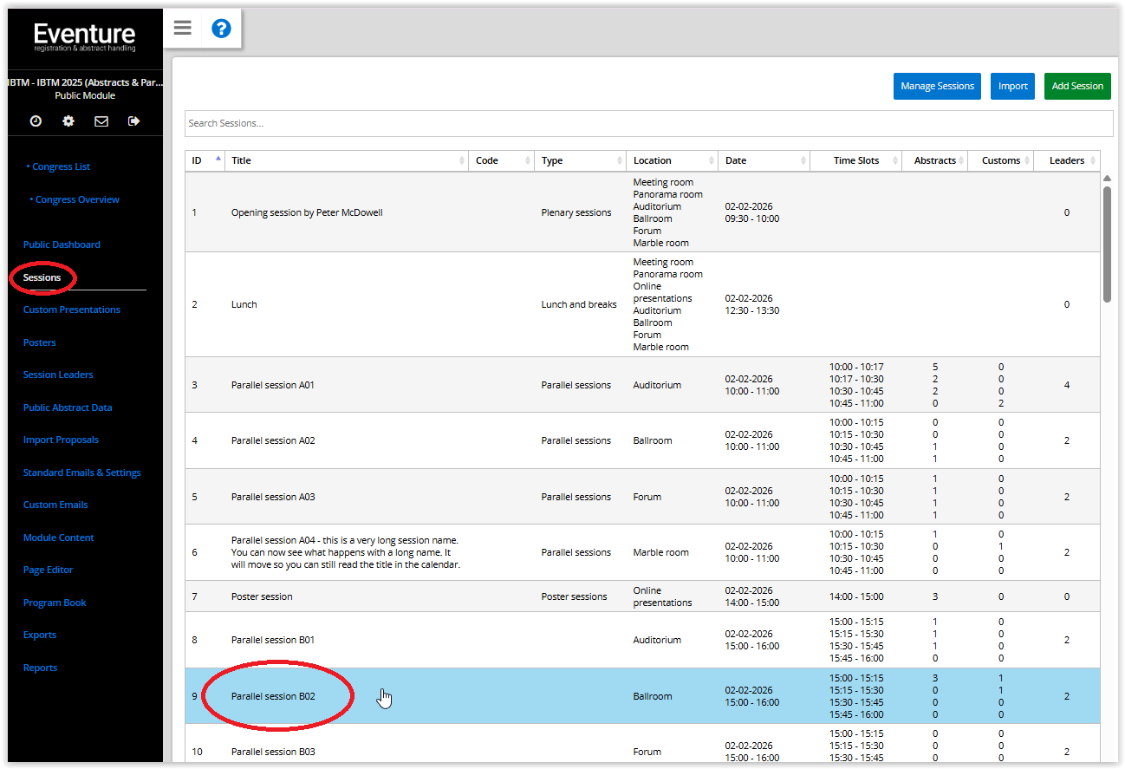Click the envelope mail icon
The width and height of the screenshot is (1125, 769).
(x=101, y=121)
